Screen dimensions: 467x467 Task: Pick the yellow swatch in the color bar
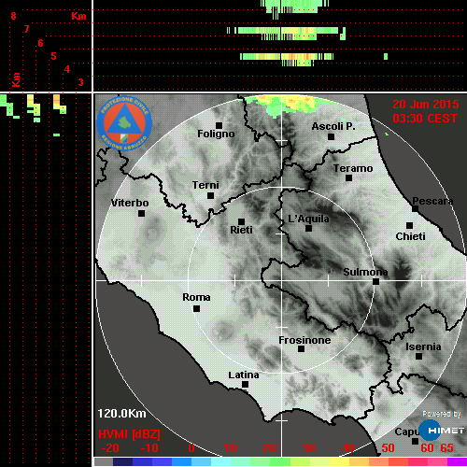[x=339, y=461]
